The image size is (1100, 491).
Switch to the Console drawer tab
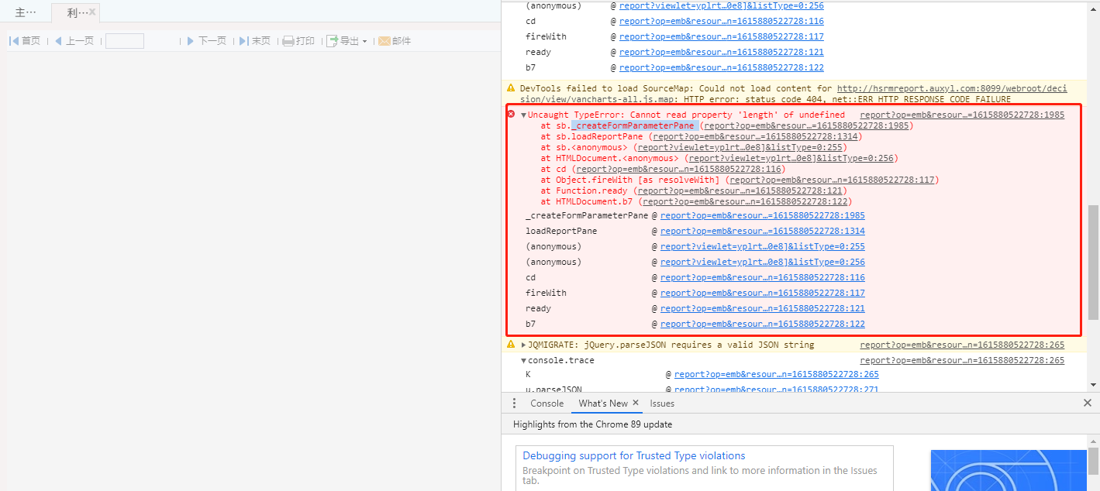(x=547, y=403)
